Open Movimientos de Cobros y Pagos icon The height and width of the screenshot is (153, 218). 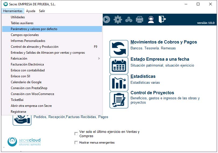click(x=119, y=48)
